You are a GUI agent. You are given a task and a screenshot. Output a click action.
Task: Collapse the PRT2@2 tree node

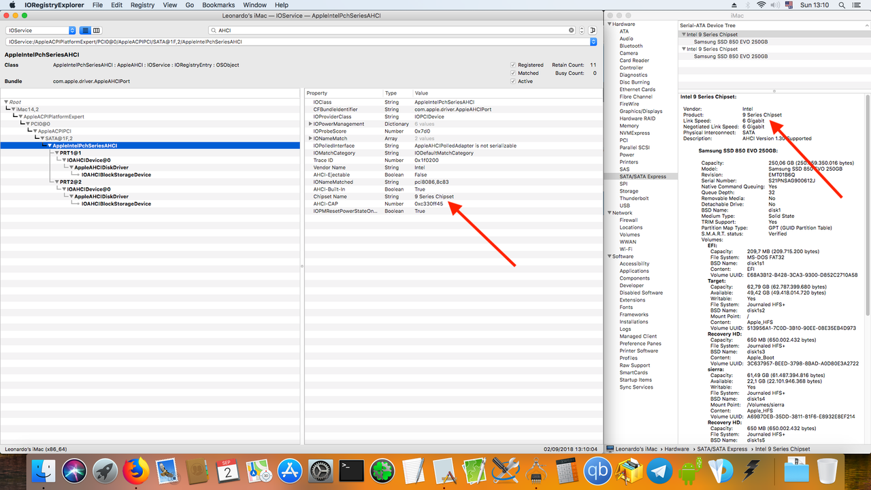[57, 182]
